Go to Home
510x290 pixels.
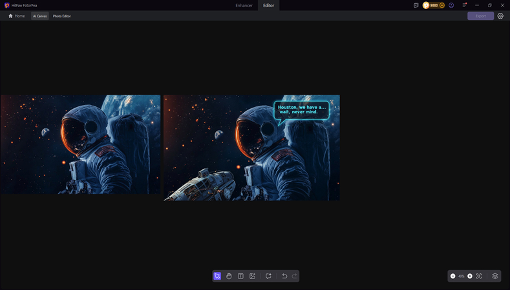pos(17,16)
